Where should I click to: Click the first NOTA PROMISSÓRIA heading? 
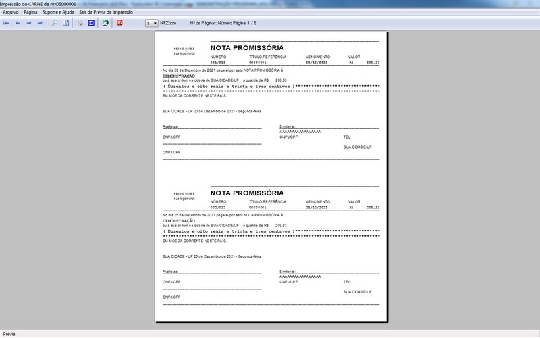tap(247, 48)
